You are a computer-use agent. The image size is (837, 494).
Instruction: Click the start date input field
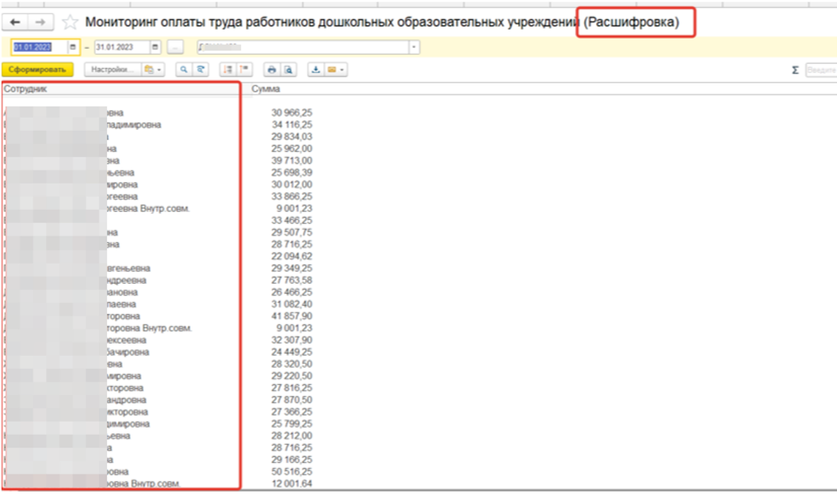38,47
